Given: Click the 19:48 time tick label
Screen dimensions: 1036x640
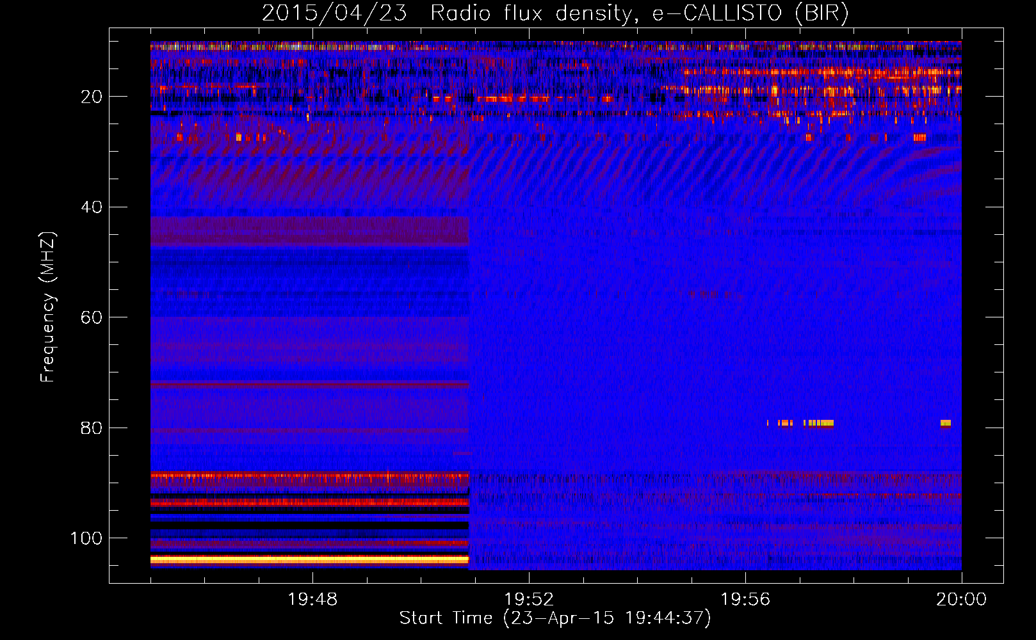Looking at the screenshot, I should [312, 600].
